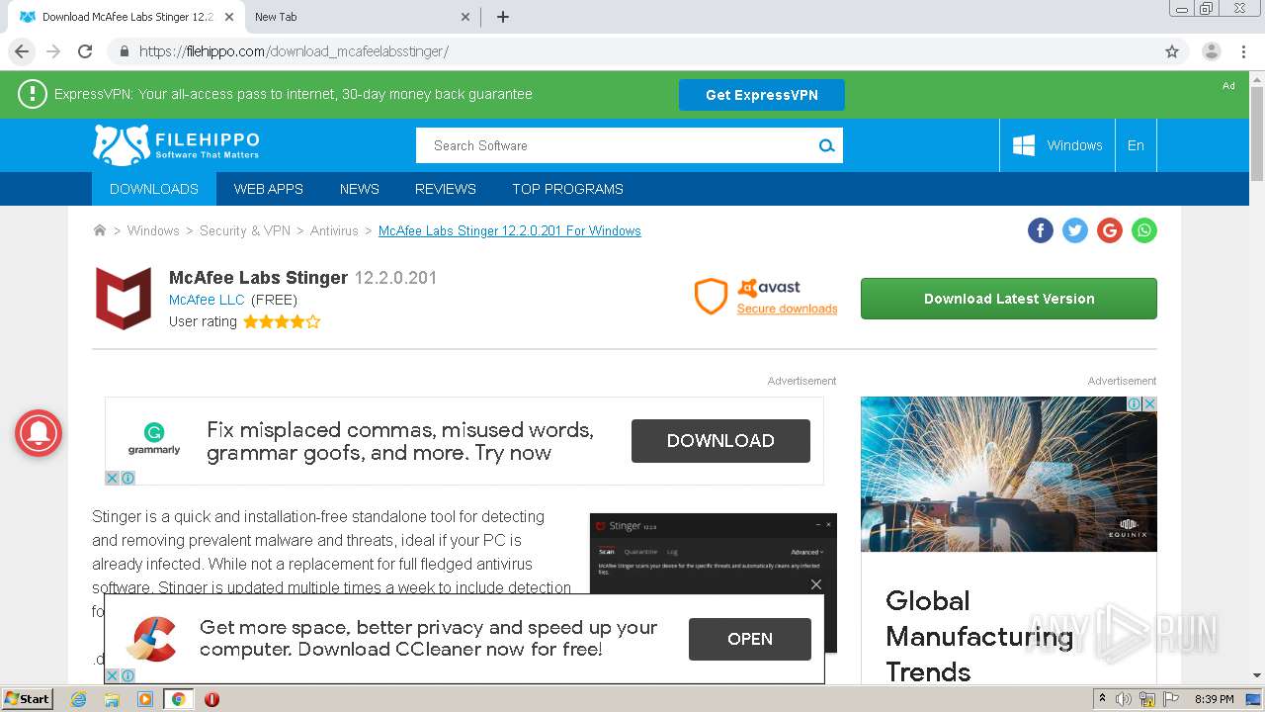Viewport: 1265px width, 712px height.
Task: Click the red notification bell
Action: point(39,432)
